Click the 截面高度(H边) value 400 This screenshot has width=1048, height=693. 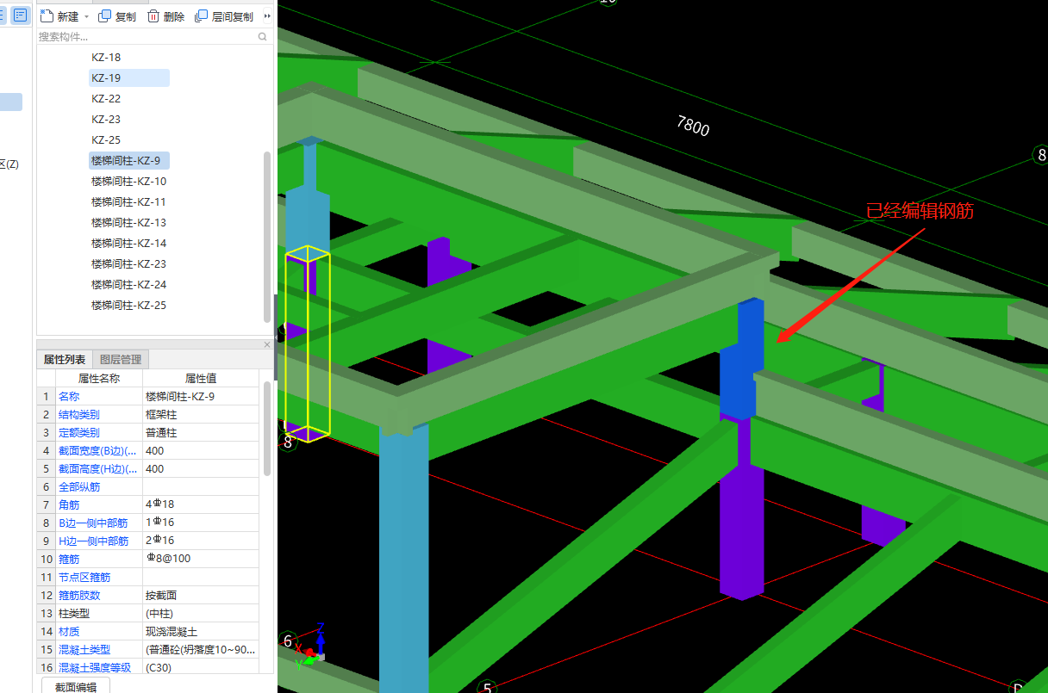pos(201,469)
